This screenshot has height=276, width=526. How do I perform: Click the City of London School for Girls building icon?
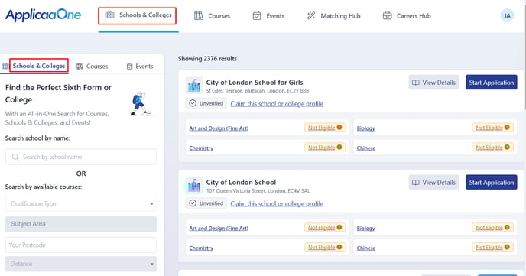pyautogui.click(x=194, y=86)
